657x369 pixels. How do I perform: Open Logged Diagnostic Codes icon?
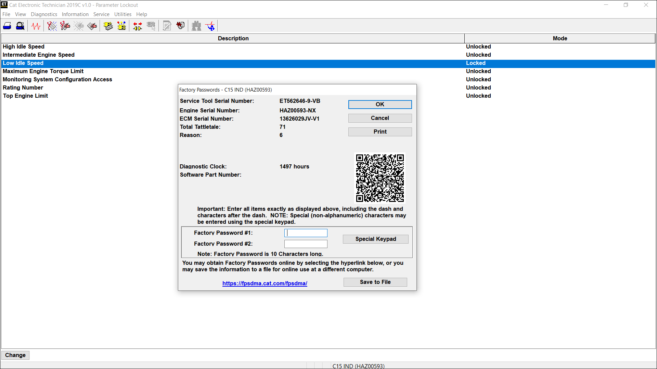tap(65, 26)
